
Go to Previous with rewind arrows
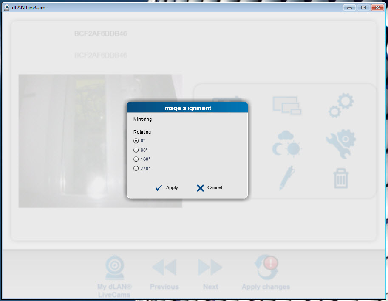(x=164, y=267)
